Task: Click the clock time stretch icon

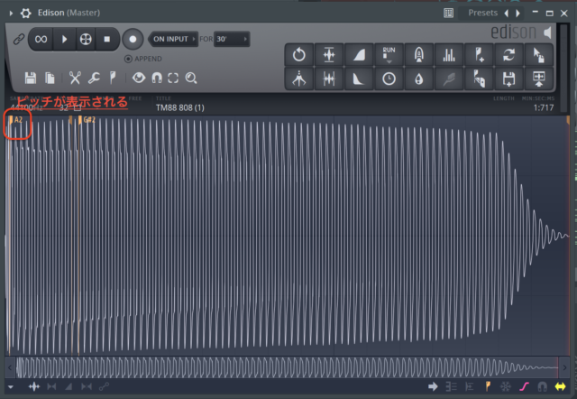Action: (x=389, y=79)
